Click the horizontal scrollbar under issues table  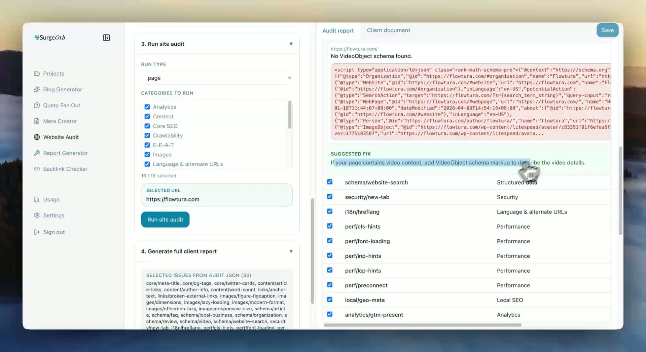click(422, 325)
